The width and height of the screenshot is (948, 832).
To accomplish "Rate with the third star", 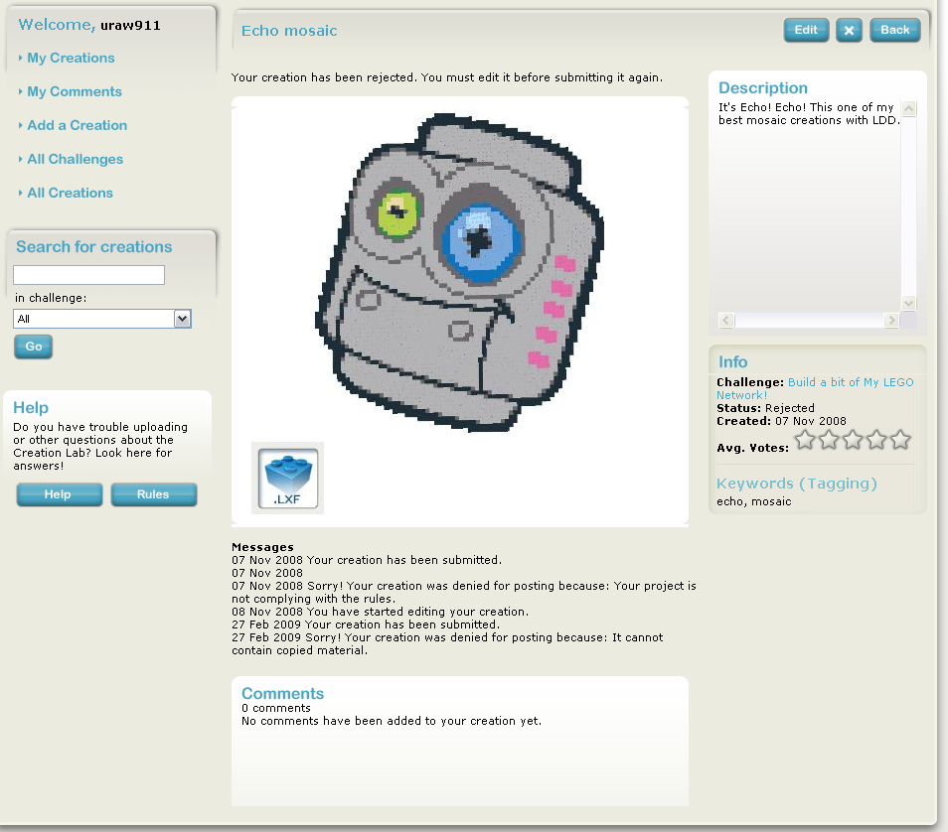I will pyautogui.click(x=853, y=440).
